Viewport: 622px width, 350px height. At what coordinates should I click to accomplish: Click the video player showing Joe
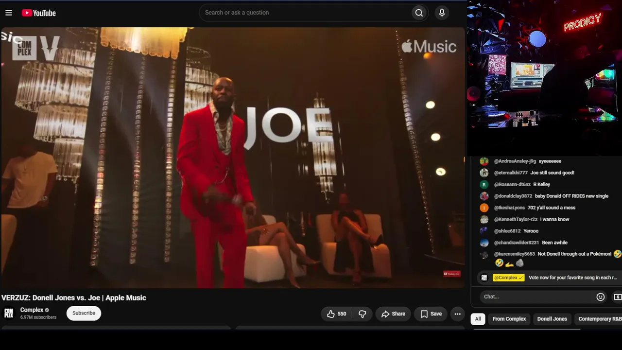pyautogui.click(x=233, y=157)
